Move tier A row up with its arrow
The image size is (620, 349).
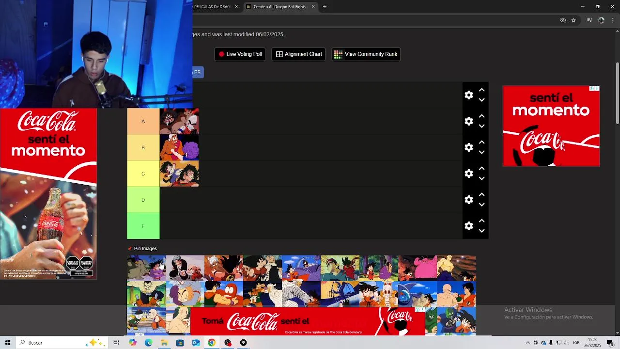[x=481, y=116]
